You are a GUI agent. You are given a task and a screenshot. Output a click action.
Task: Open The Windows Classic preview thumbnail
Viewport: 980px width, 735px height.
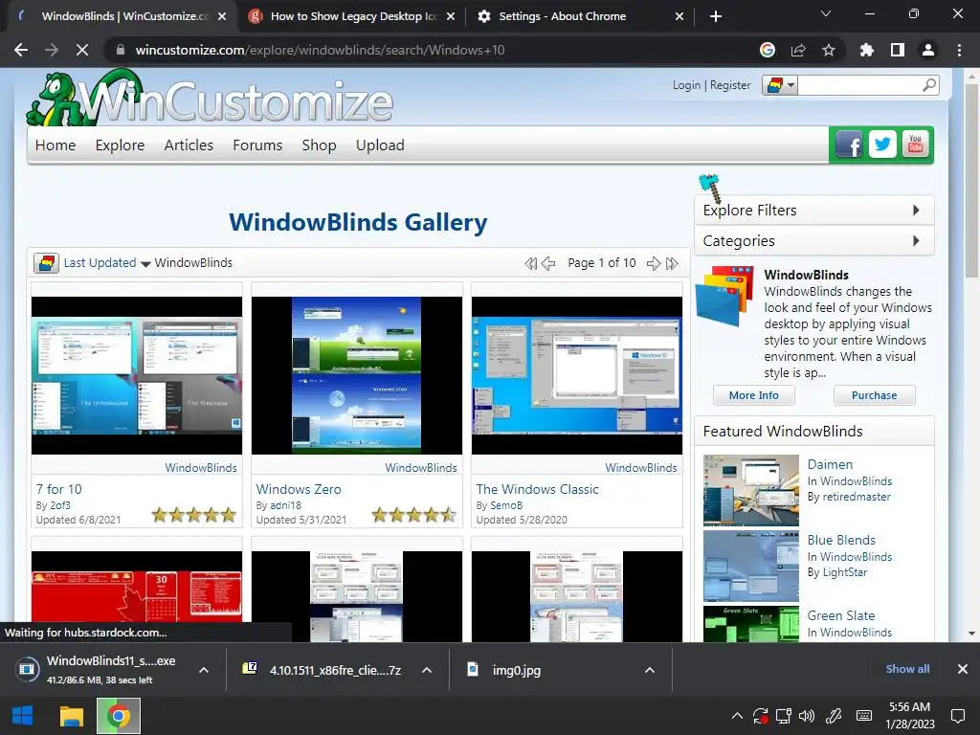(x=577, y=375)
